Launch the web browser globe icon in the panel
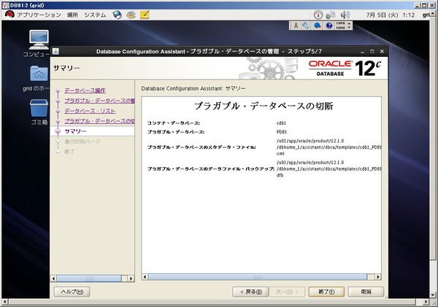Screen dimensions: 438x307 click(118, 15)
